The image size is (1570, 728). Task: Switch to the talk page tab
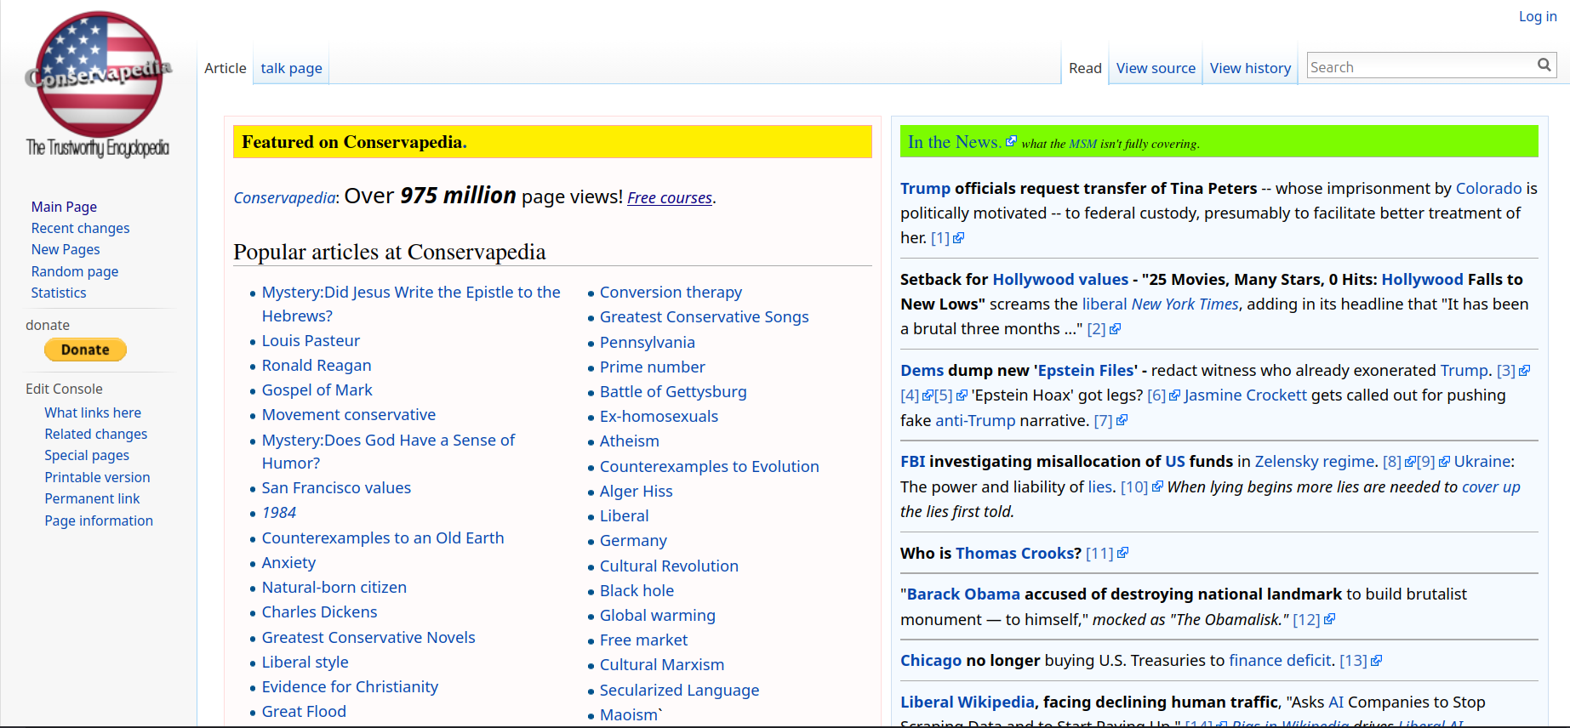[x=291, y=68]
